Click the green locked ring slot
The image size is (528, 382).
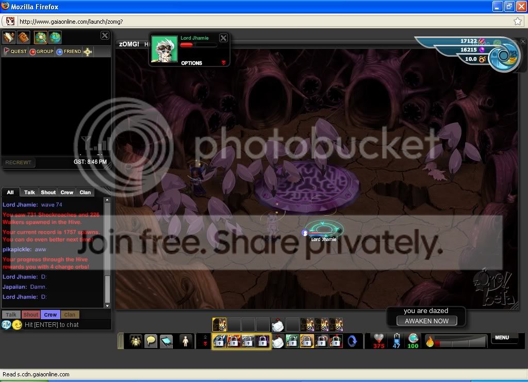click(x=292, y=341)
